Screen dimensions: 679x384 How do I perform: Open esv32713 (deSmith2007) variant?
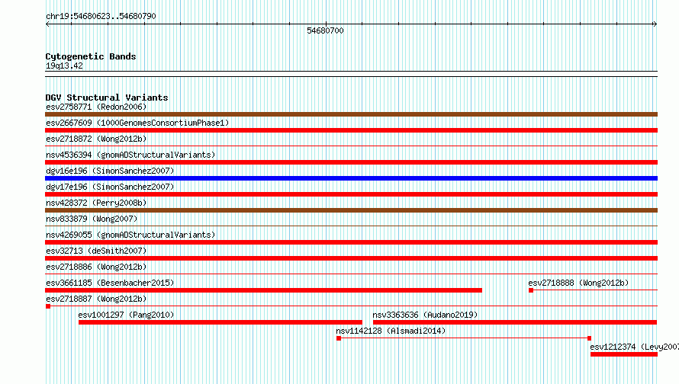coord(96,251)
